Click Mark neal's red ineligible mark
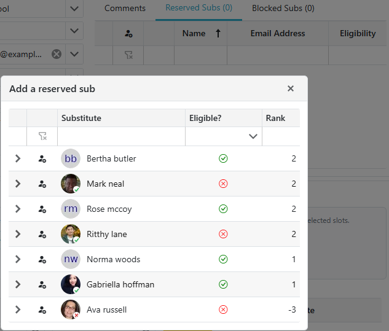The width and height of the screenshot is (389, 331). [223, 184]
